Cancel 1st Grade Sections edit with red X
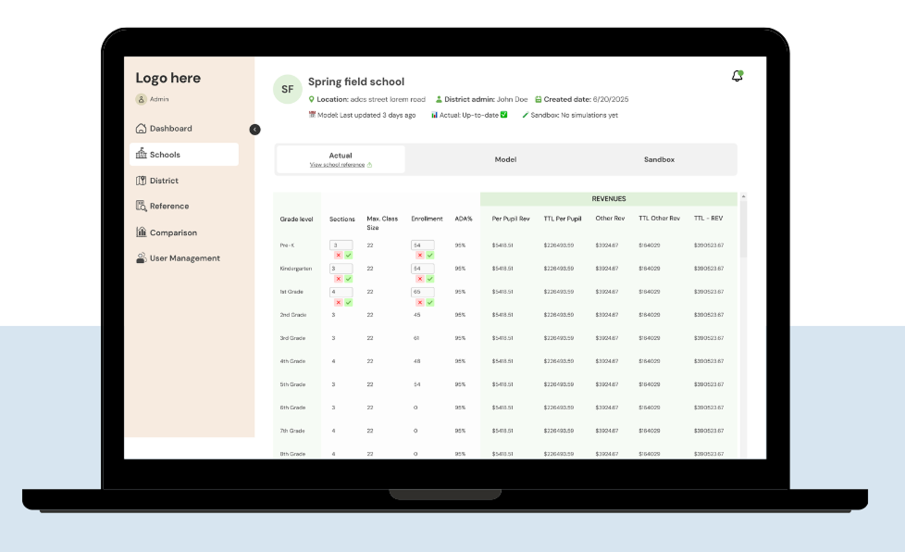The width and height of the screenshot is (905, 552). click(338, 302)
